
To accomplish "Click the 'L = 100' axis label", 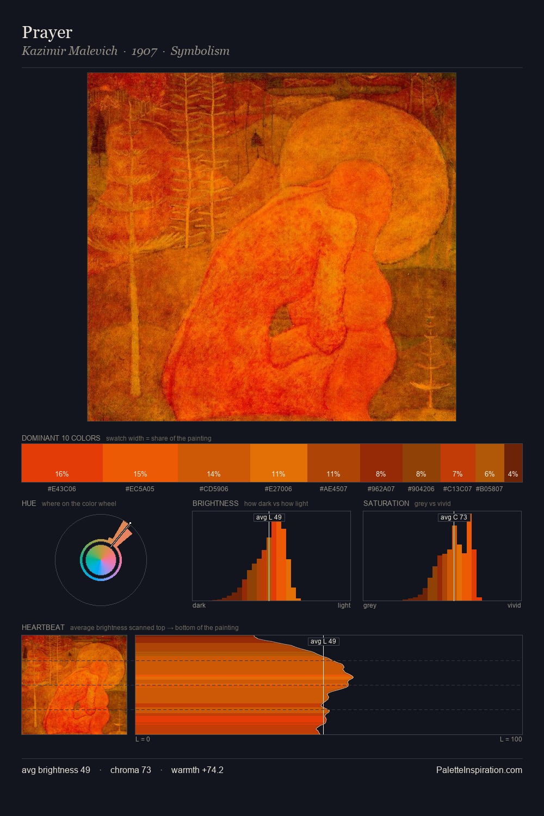I will coord(511,739).
